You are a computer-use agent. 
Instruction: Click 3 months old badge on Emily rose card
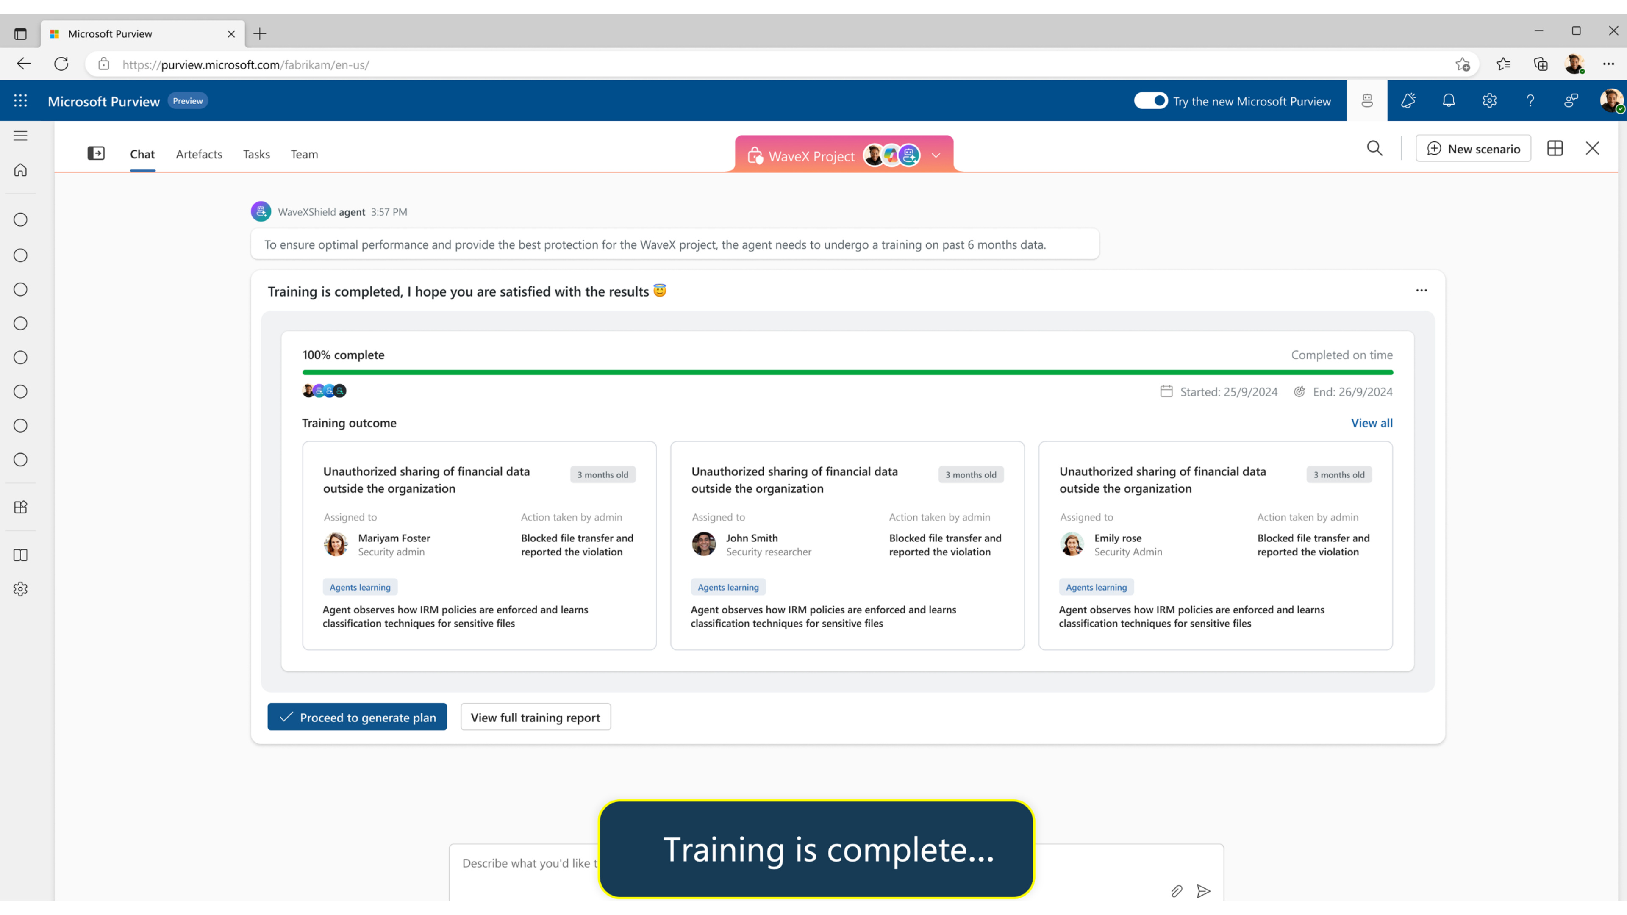pos(1339,475)
